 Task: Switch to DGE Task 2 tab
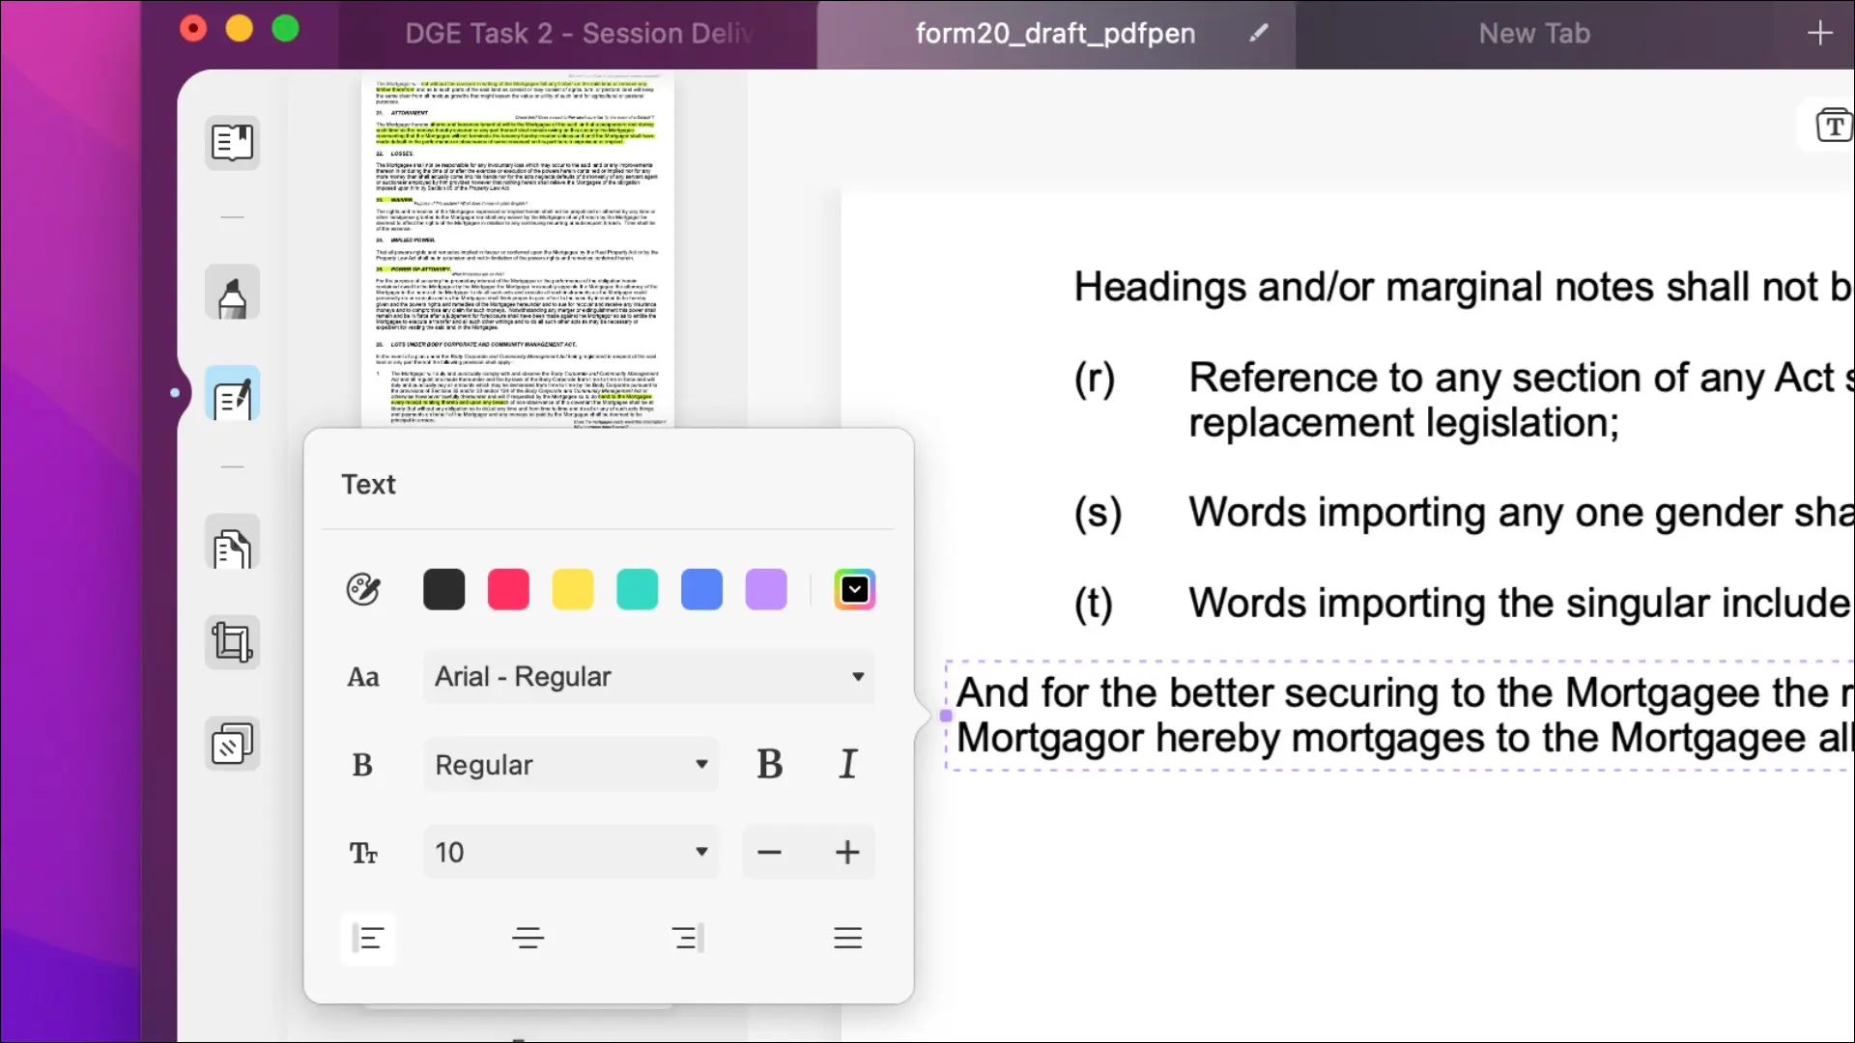[x=578, y=33]
